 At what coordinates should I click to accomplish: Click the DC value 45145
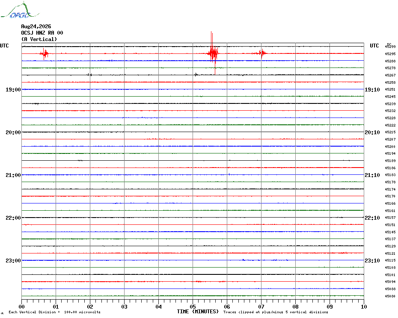coord(390,232)
